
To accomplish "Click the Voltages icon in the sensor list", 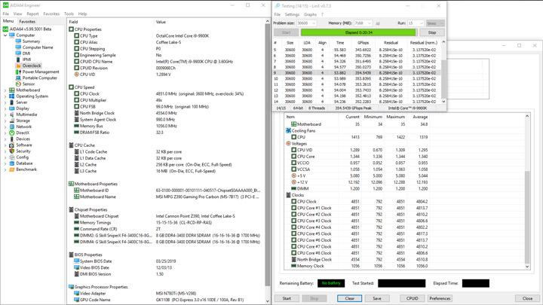I will pyautogui.click(x=288, y=144).
